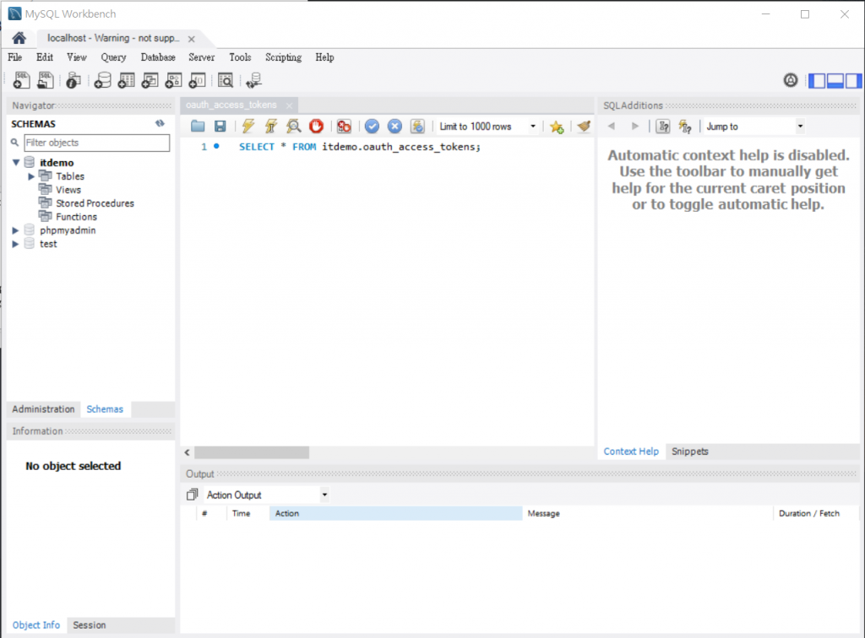The width and height of the screenshot is (865, 638).
Task: Select the Context Help tab
Action: point(631,451)
